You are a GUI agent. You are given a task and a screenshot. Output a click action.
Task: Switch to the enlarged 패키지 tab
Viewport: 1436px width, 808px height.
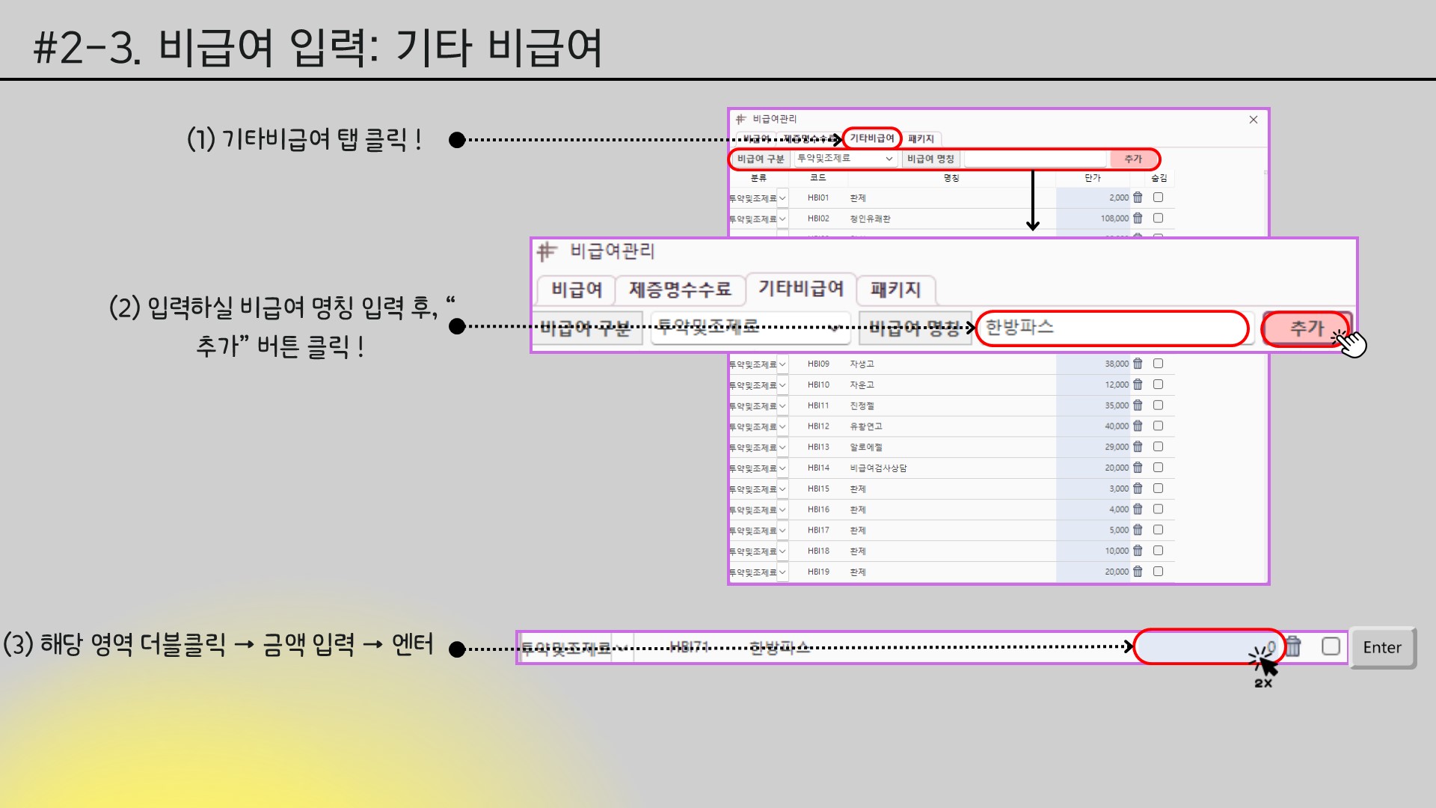point(895,290)
